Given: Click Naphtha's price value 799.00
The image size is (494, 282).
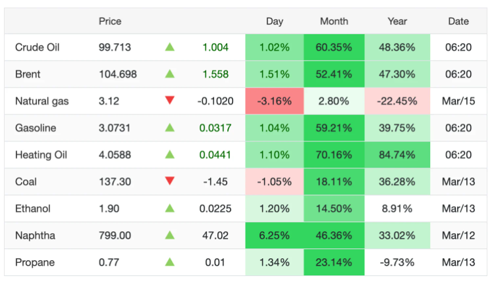Looking at the screenshot, I should (x=115, y=235).
